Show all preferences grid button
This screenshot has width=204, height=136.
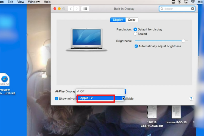[85, 9]
